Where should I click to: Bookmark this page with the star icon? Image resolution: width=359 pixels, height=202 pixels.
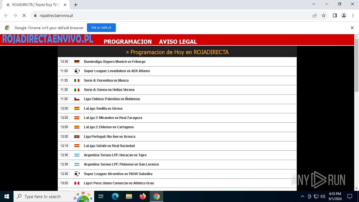coord(324,15)
